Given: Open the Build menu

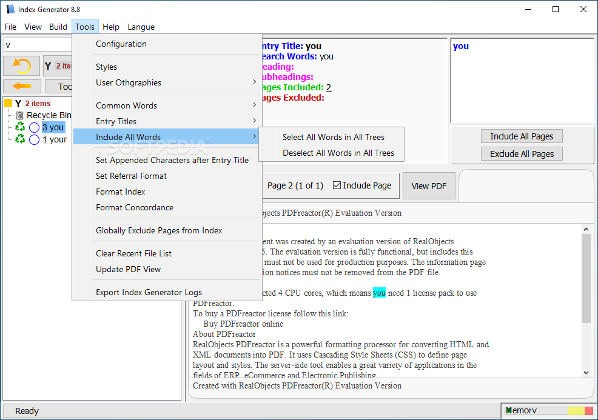Looking at the screenshot, I should coord(58,27).
